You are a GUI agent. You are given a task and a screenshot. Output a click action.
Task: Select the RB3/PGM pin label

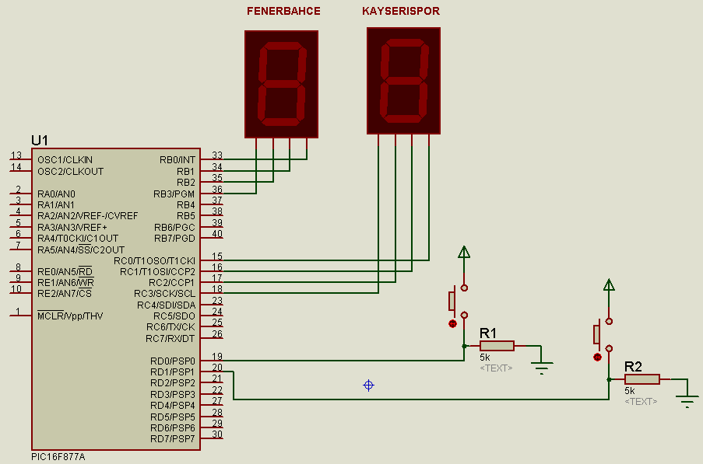click(174, 194)
